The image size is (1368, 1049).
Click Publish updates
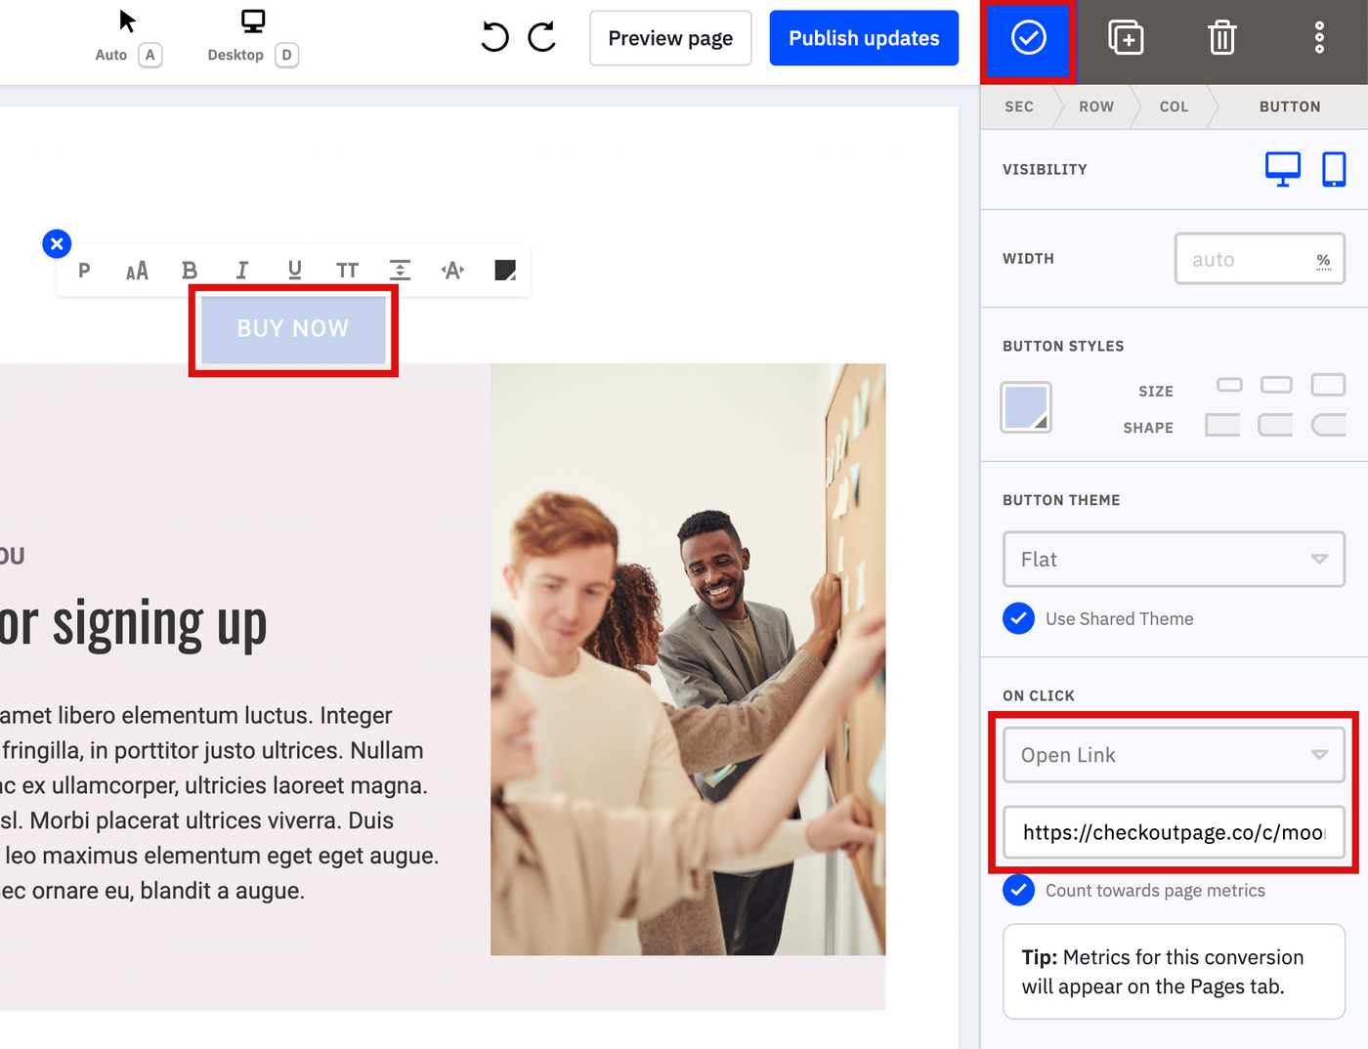(x=864, y=38)
